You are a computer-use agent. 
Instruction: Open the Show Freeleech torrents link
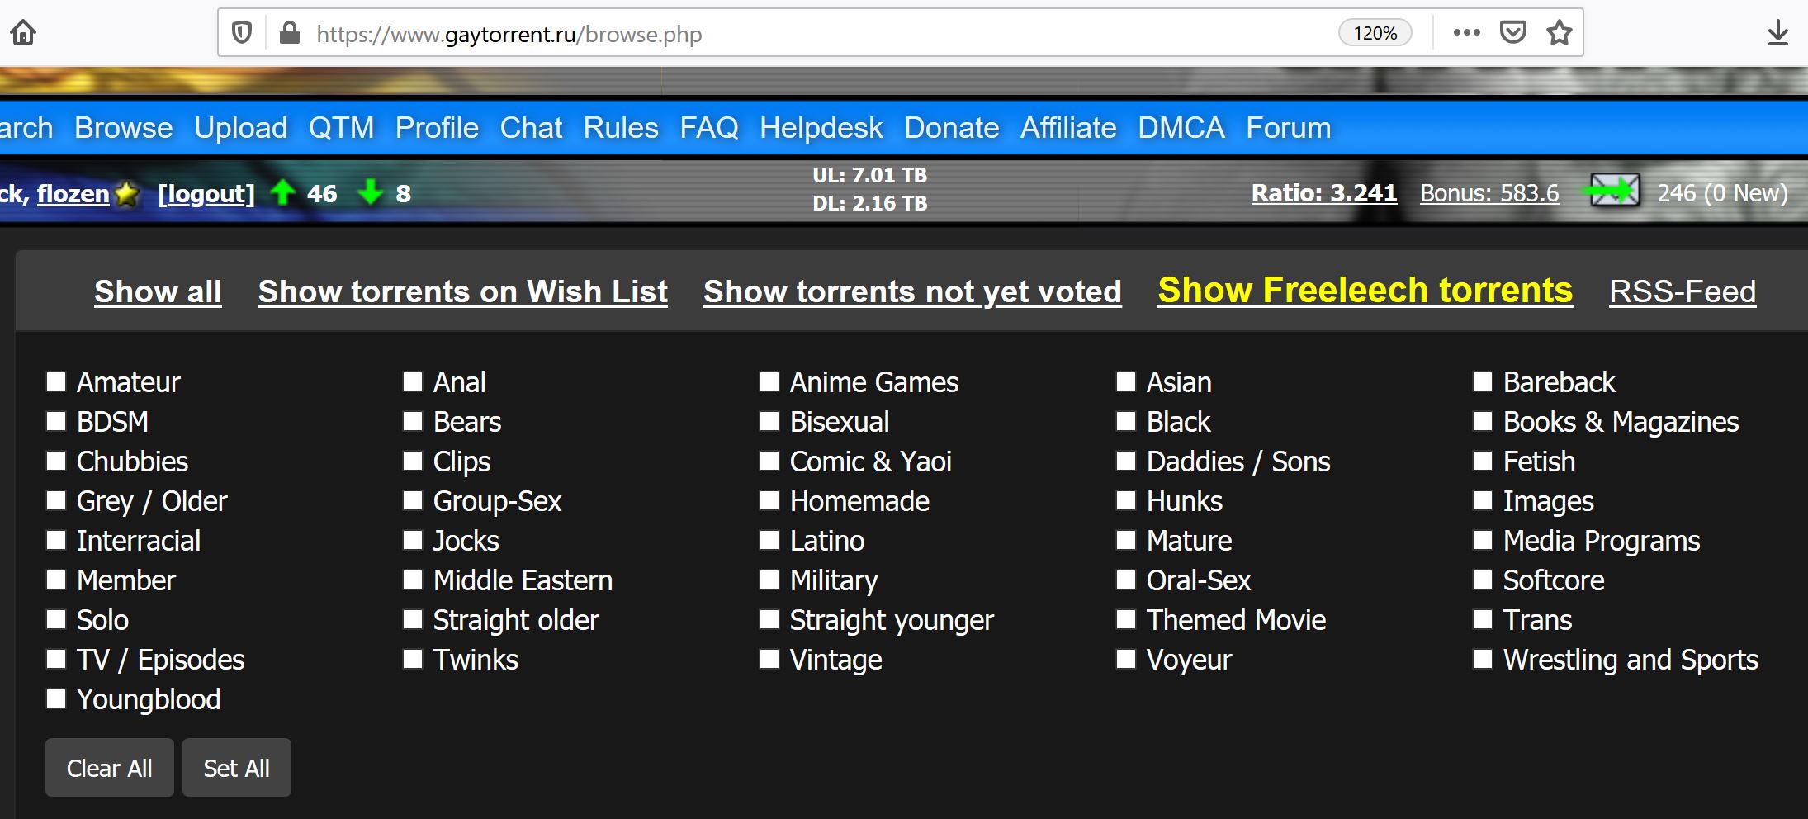pyautogui.click(x=1365, y=291)
